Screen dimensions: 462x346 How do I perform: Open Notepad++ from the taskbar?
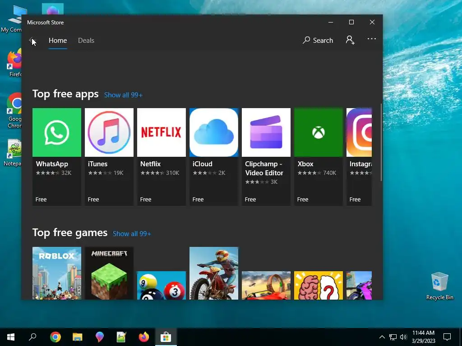coord(121,337)
